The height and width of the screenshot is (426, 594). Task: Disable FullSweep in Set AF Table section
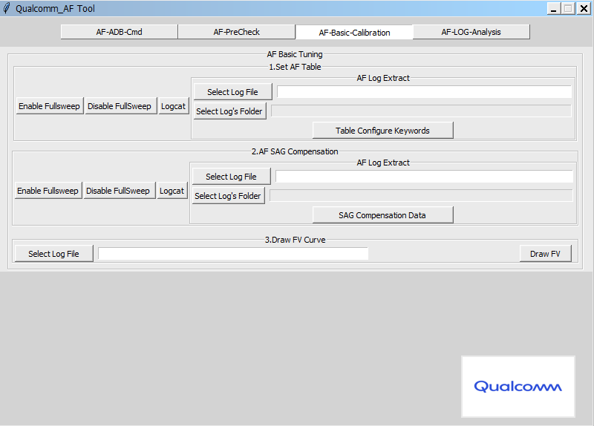coord(119,106)
